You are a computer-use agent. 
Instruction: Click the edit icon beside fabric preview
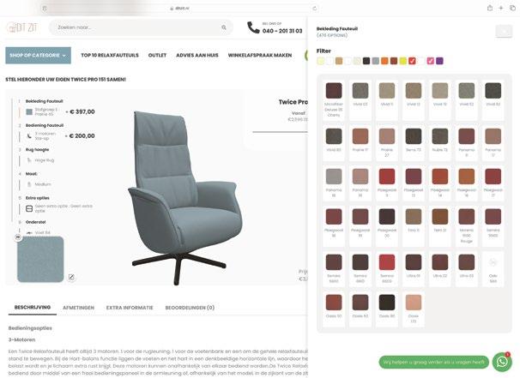point(71,277)
